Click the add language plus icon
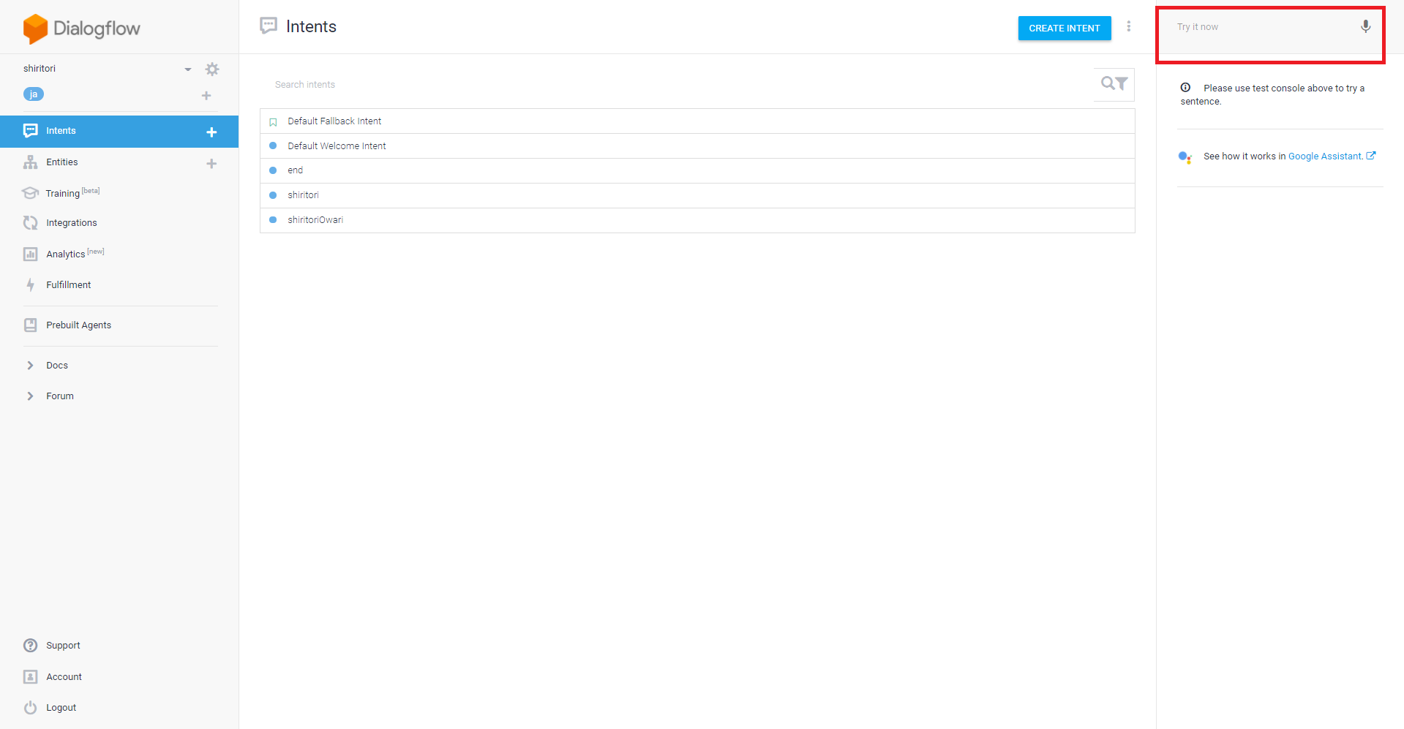The image size is (1404, 729). (x=206, y=96)
